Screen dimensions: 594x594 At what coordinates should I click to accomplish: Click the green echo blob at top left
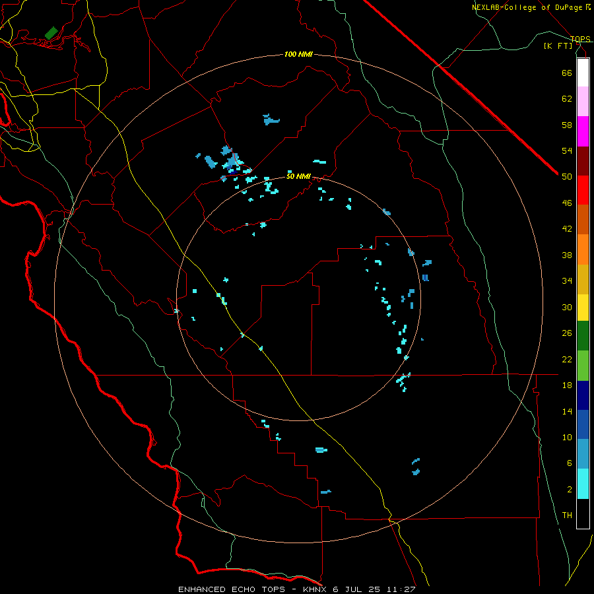[51, 33]
